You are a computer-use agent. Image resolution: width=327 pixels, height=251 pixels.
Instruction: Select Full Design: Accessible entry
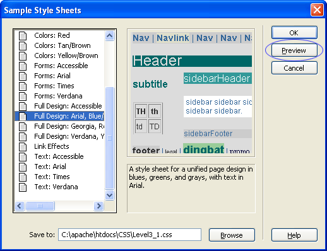tap(68, 106)
